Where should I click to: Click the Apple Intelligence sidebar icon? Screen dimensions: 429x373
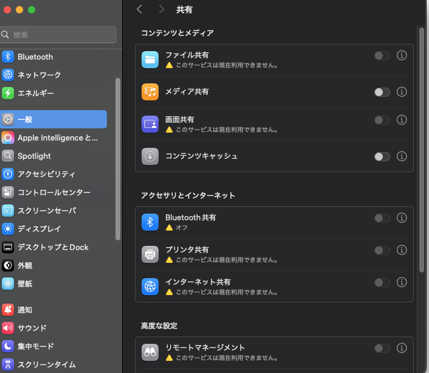pyautogui.click(x=8, y=138)
